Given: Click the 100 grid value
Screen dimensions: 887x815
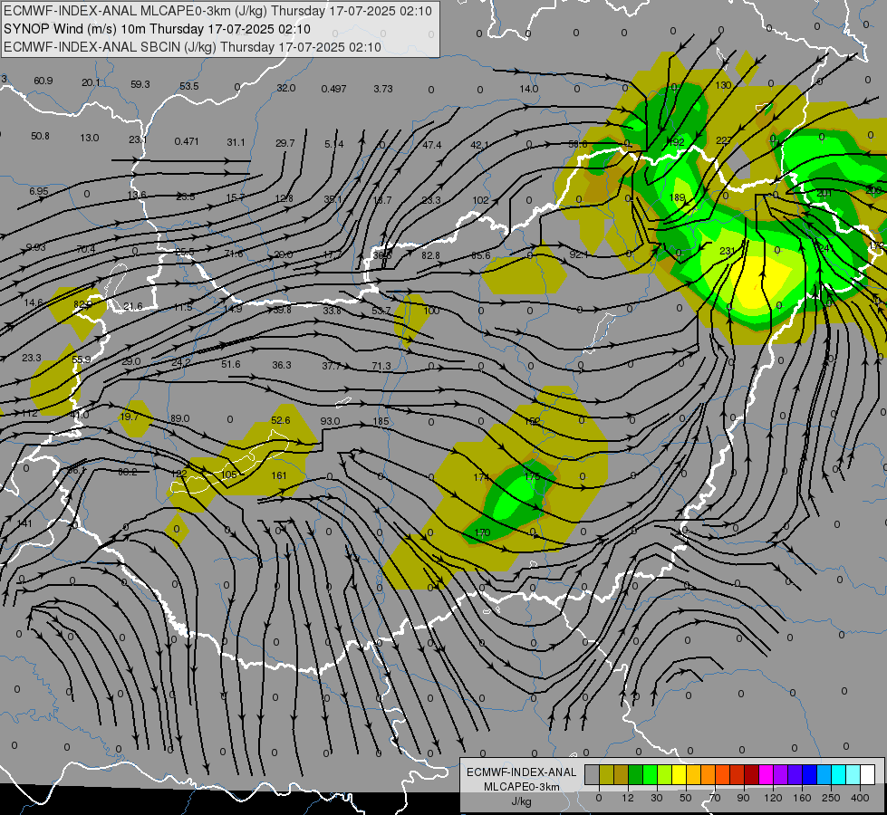Looking at the screenshot, I should click(431, 311).
